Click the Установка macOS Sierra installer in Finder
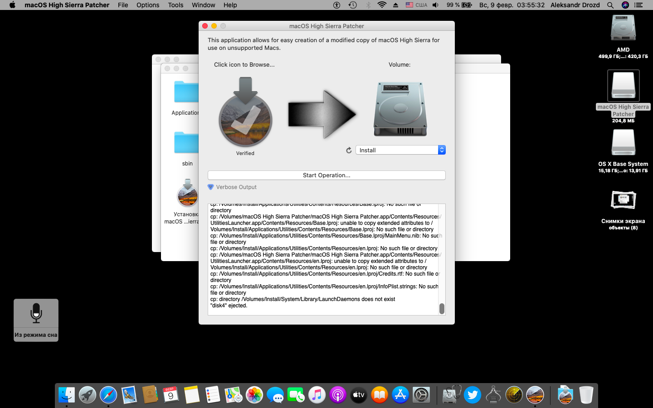Screen dimensions: 653x408 [187, 194]
